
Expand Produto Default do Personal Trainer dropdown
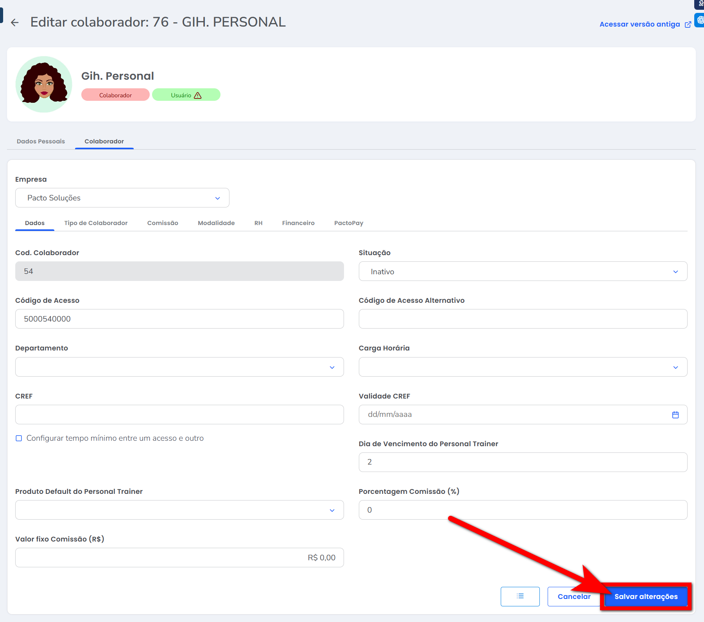[179, 510]
